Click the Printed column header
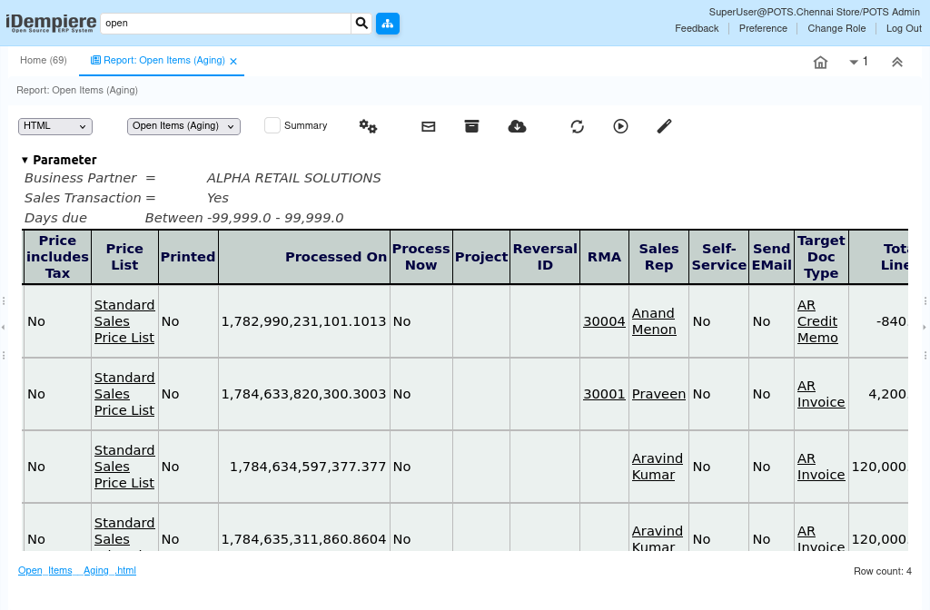The image size is (930, 610). 188,257
